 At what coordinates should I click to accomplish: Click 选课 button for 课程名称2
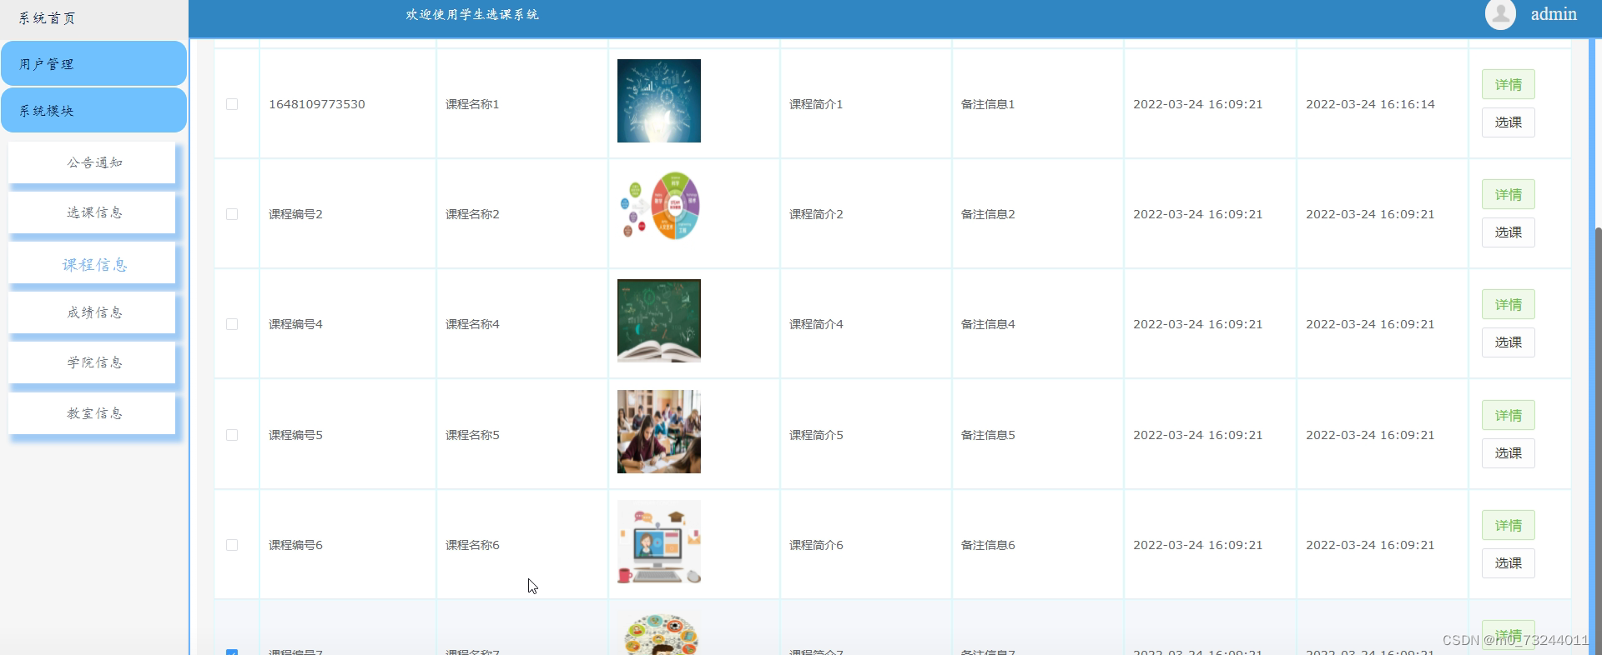tap(1509, 232)
